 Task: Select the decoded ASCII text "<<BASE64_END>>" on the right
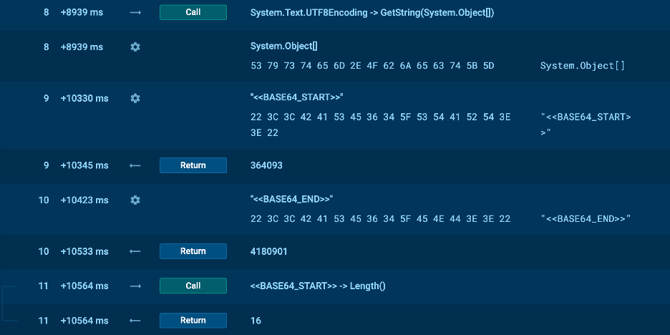point(586,218)
